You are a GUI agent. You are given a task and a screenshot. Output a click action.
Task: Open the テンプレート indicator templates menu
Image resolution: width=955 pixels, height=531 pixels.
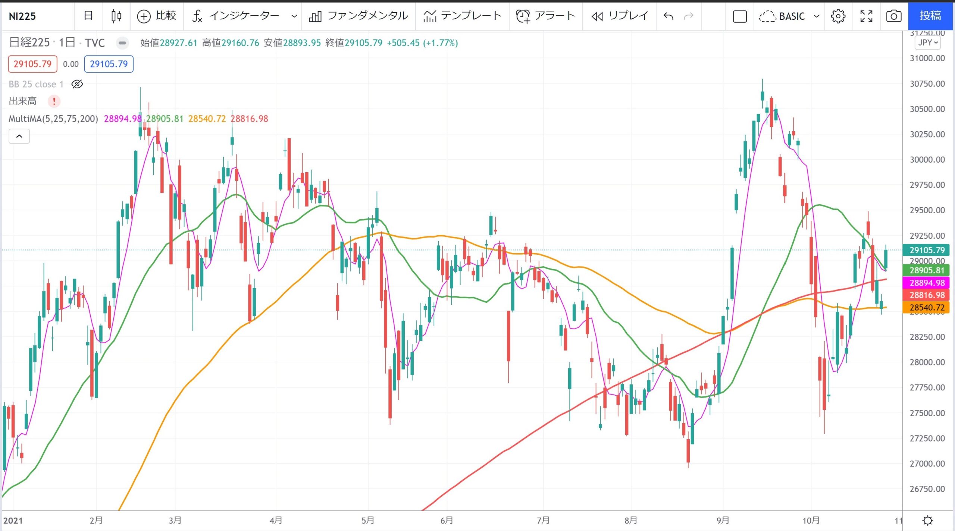463,16
